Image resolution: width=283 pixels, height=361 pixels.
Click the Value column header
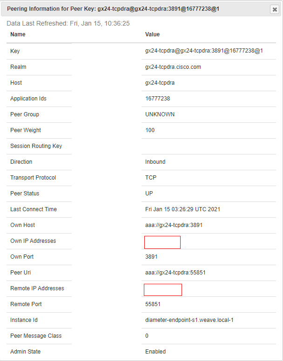[152, 34]
